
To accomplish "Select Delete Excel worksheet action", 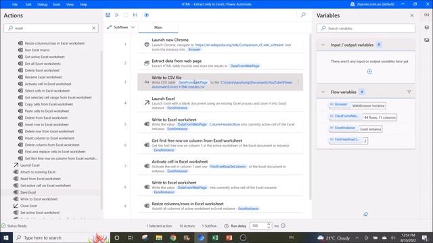I will (x=42, y=70).
